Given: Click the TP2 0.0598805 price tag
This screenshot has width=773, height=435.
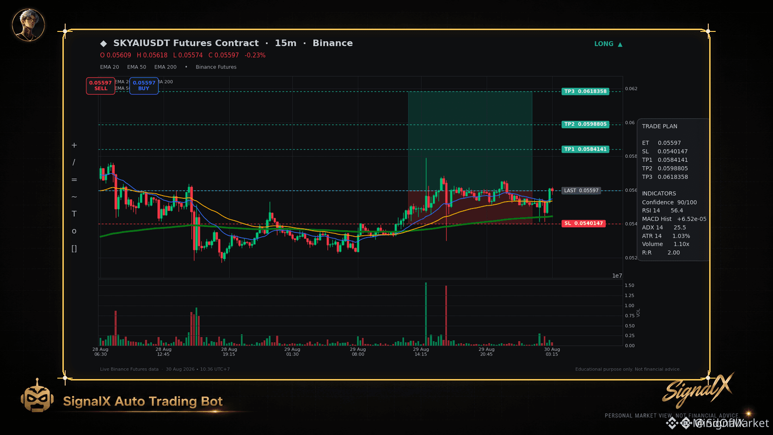Looking at the screenshot, I should coord(585,124).
